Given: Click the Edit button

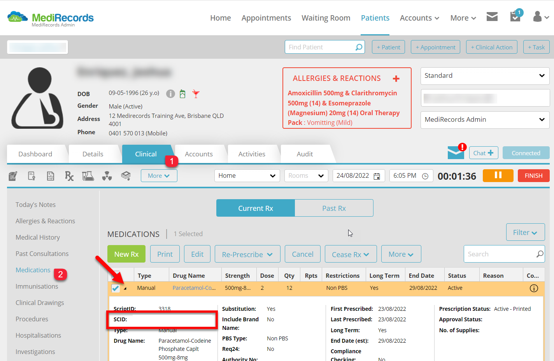Looking at the screenshot, I should point(197,254).
